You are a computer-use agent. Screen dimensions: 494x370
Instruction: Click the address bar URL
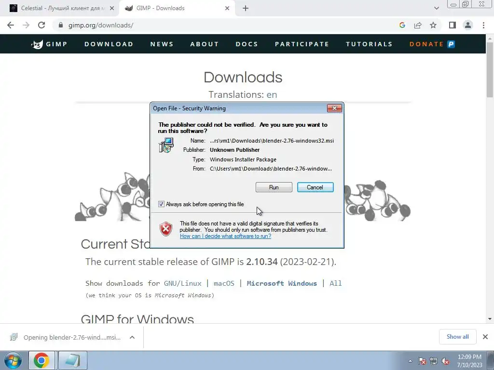point(101,25)
